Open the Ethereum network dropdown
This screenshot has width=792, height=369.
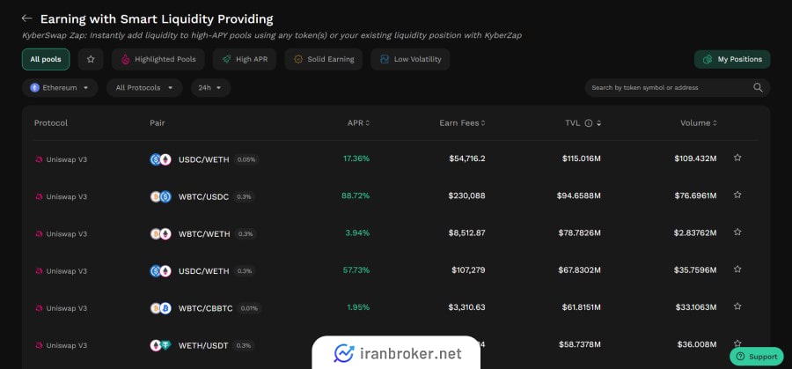pyautogui.click(x=60, y=87)
